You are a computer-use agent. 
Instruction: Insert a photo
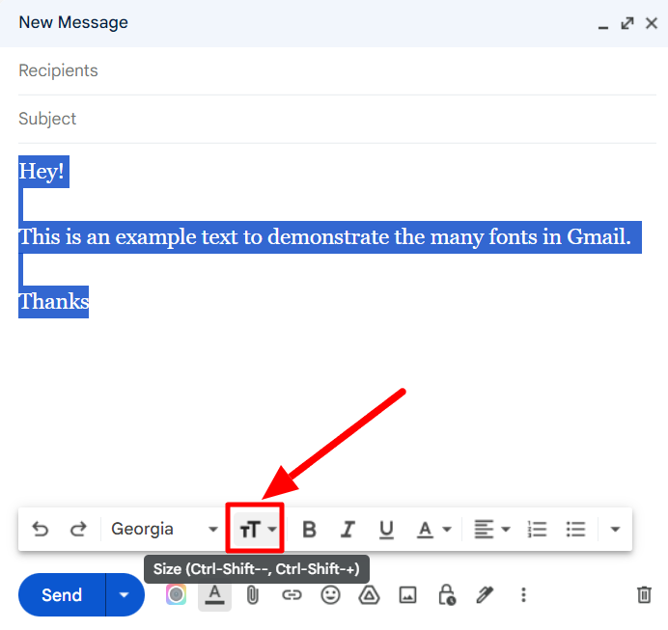click(407, 594)
